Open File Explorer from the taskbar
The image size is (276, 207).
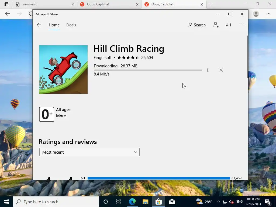coord(145,202)
